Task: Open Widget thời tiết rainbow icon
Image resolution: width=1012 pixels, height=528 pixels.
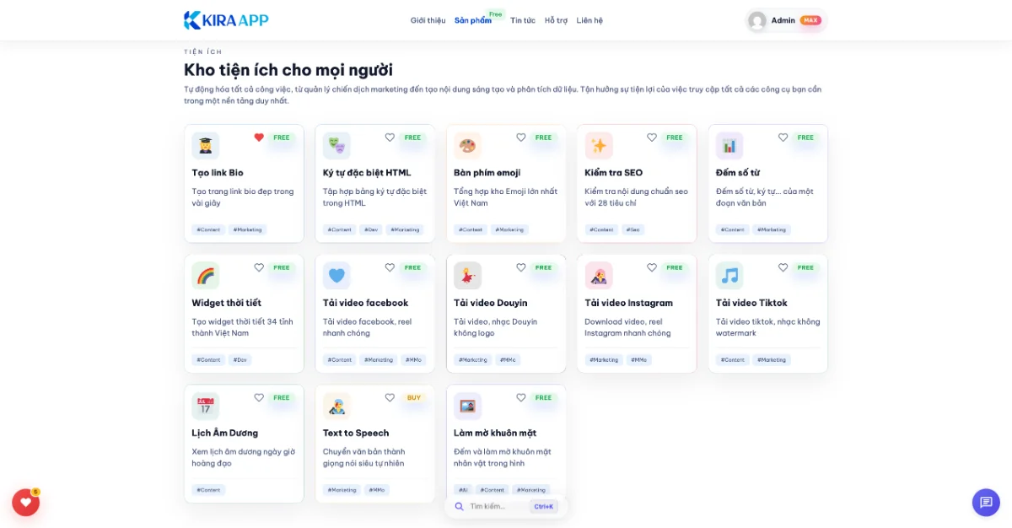Action: click(206, 274)
